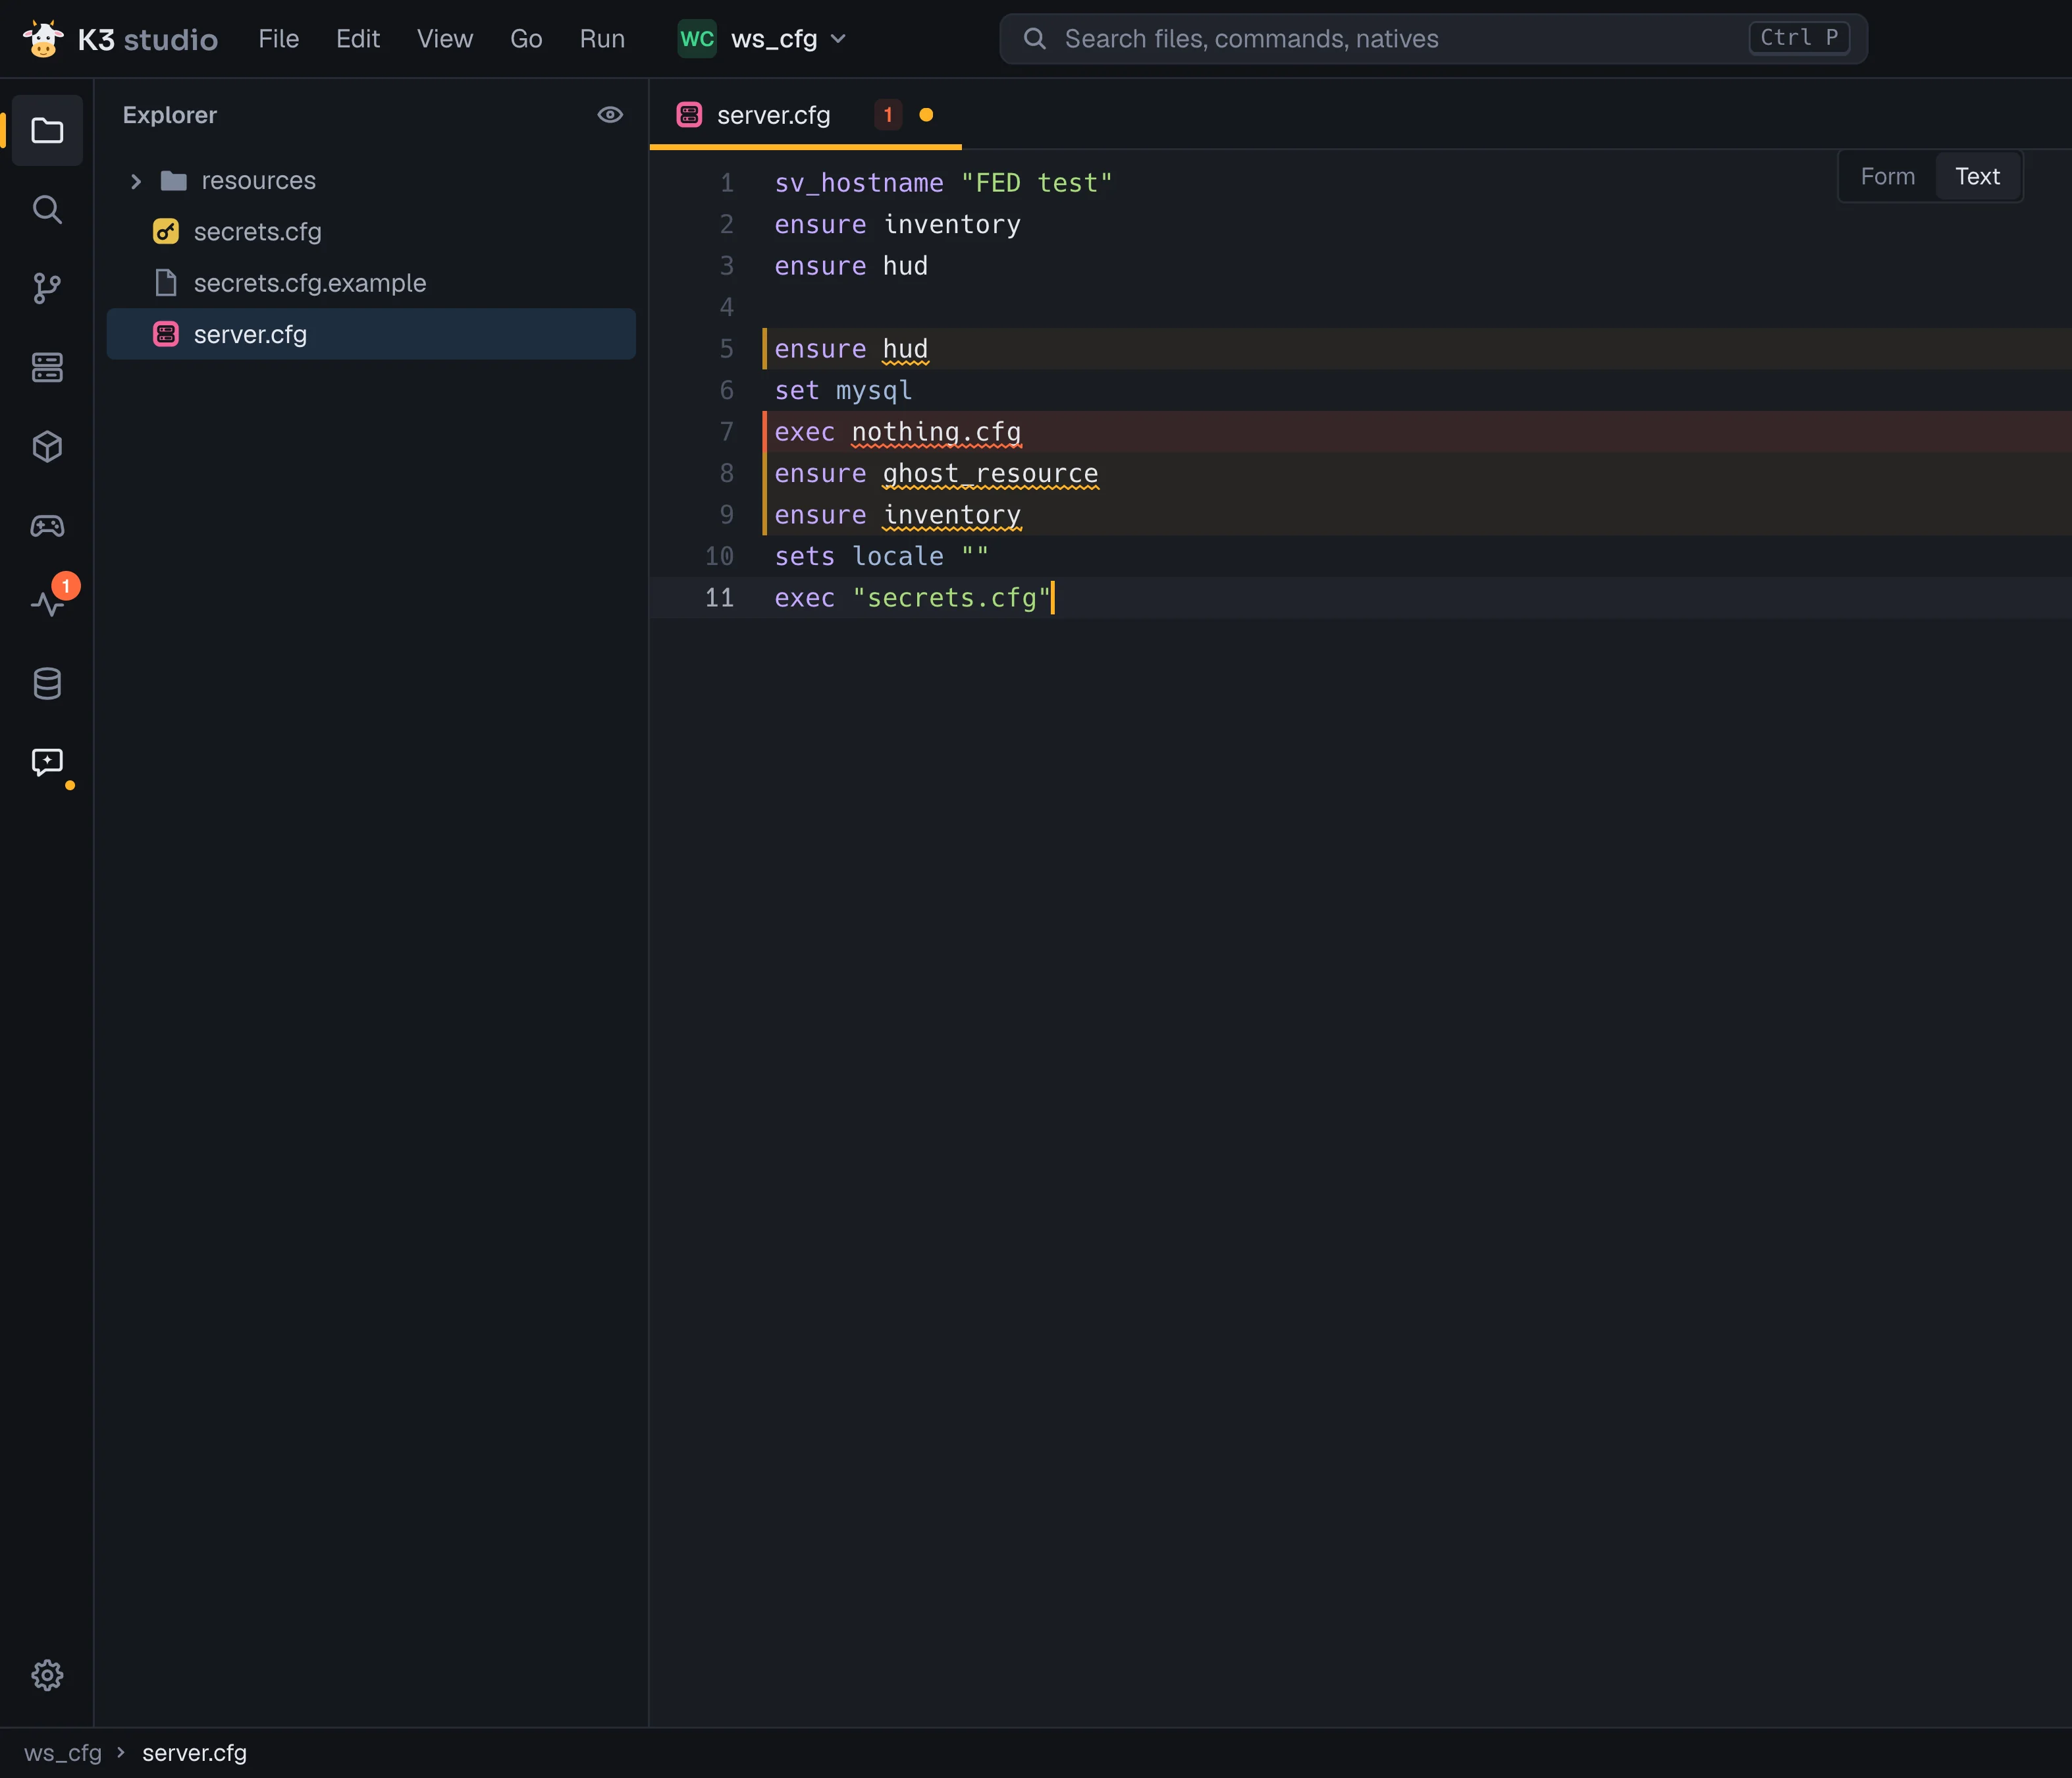
Task: Click the Explorer panel title
Action: (x=170, y=115)
